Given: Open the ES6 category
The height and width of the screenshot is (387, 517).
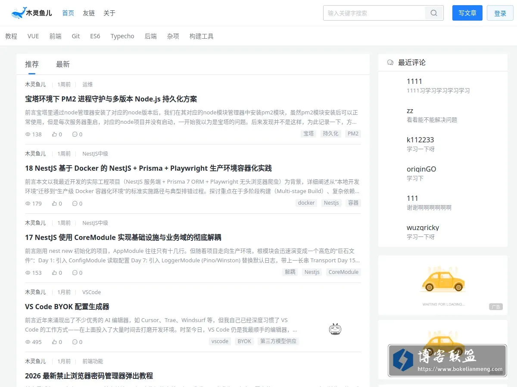Looking at the screenshot, I should click(95, 36).
